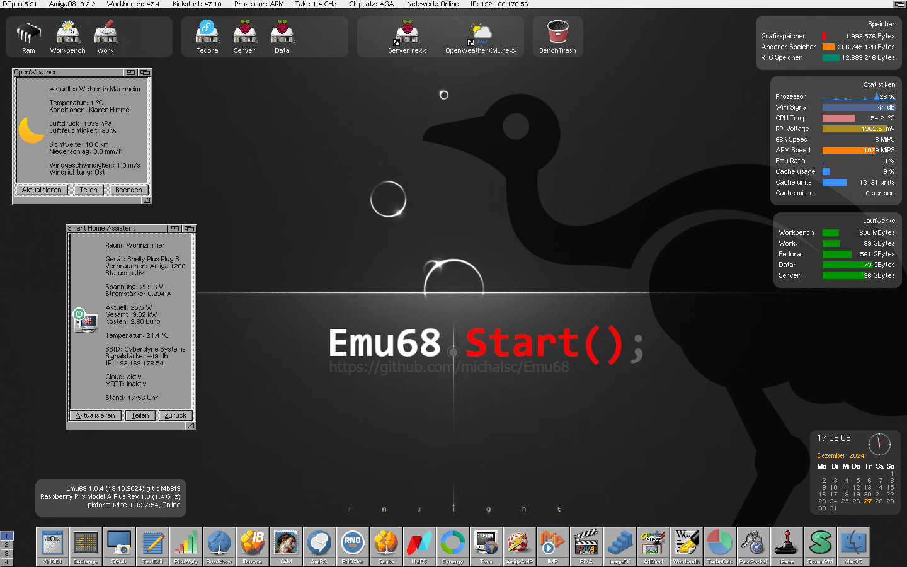907x567 pixels.
Task: Open the Workbench drive icon
Action: click(x=67, y=38)
